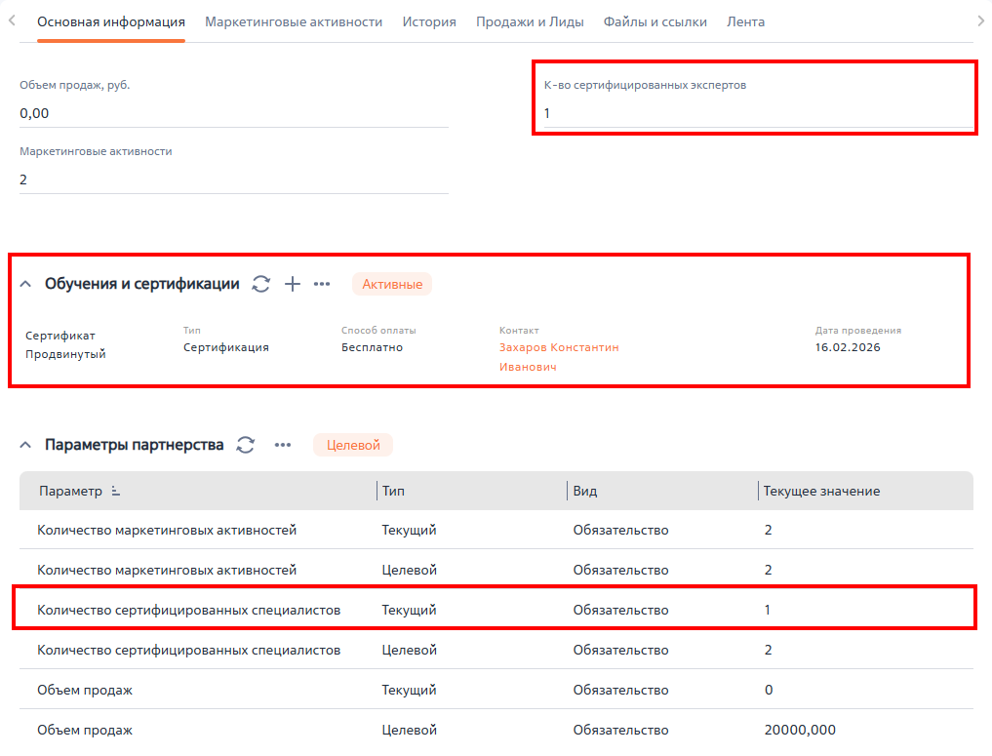The height and width of the screenshot is (756, 992).
Task: Refresh the Параметры партнерства list
Action: pos(246,445)
